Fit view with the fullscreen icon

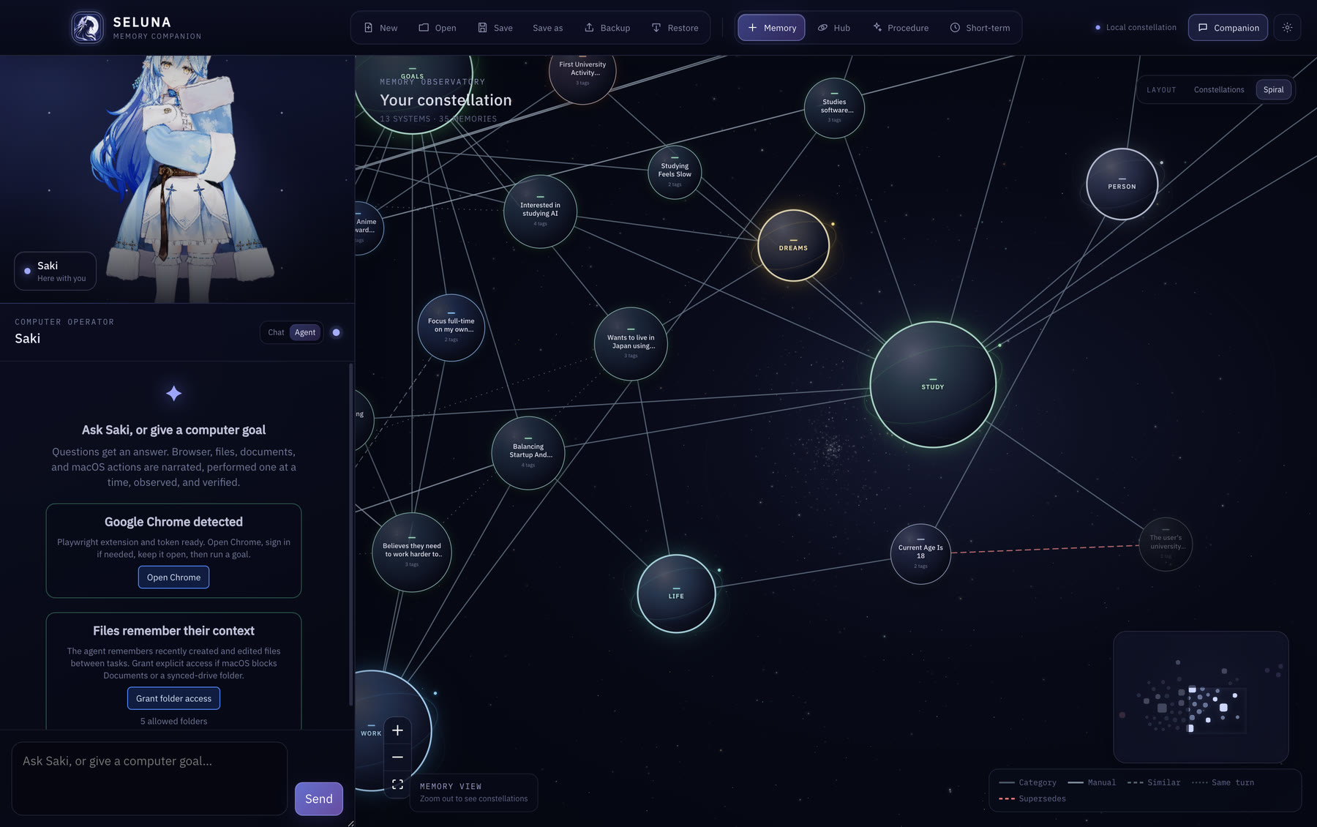(397, 785)
